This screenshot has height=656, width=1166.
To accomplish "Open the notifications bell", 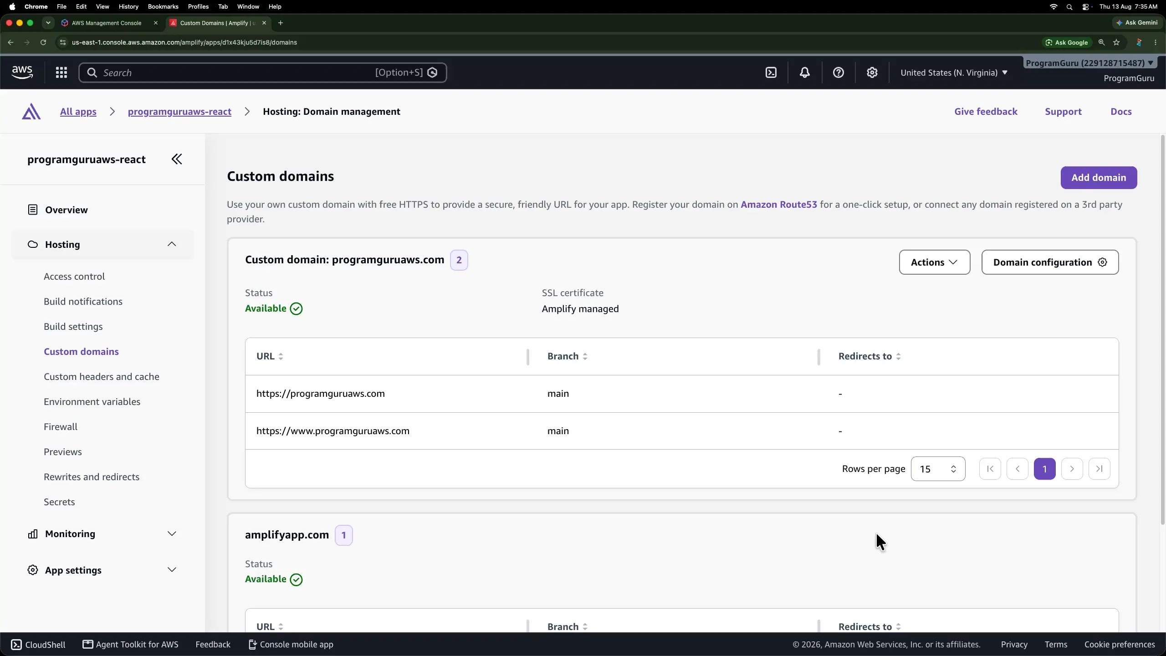I will pos(805,72).
